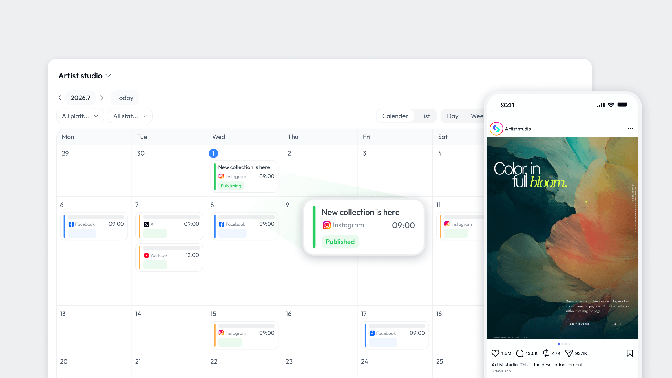Open the Youtube 12:00 post card
Screen dimensions: 672x378
point(169,258)
